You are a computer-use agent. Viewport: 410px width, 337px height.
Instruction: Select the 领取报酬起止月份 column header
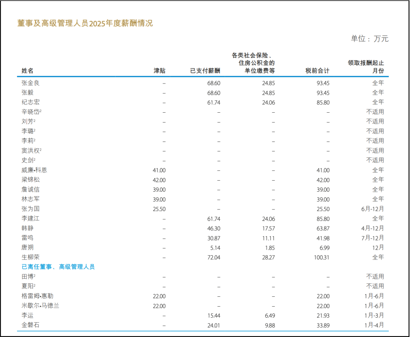click(366, 67)
